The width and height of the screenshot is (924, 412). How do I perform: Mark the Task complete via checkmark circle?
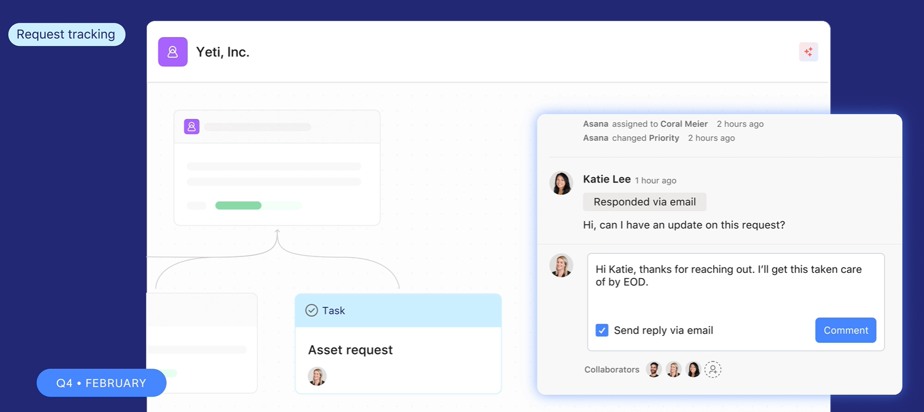(x=311, y=310)
